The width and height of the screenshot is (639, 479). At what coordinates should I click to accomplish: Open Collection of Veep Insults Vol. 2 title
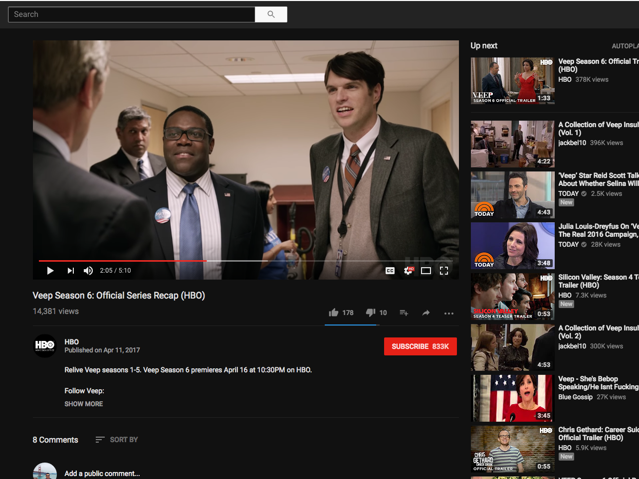pos(598,332)
